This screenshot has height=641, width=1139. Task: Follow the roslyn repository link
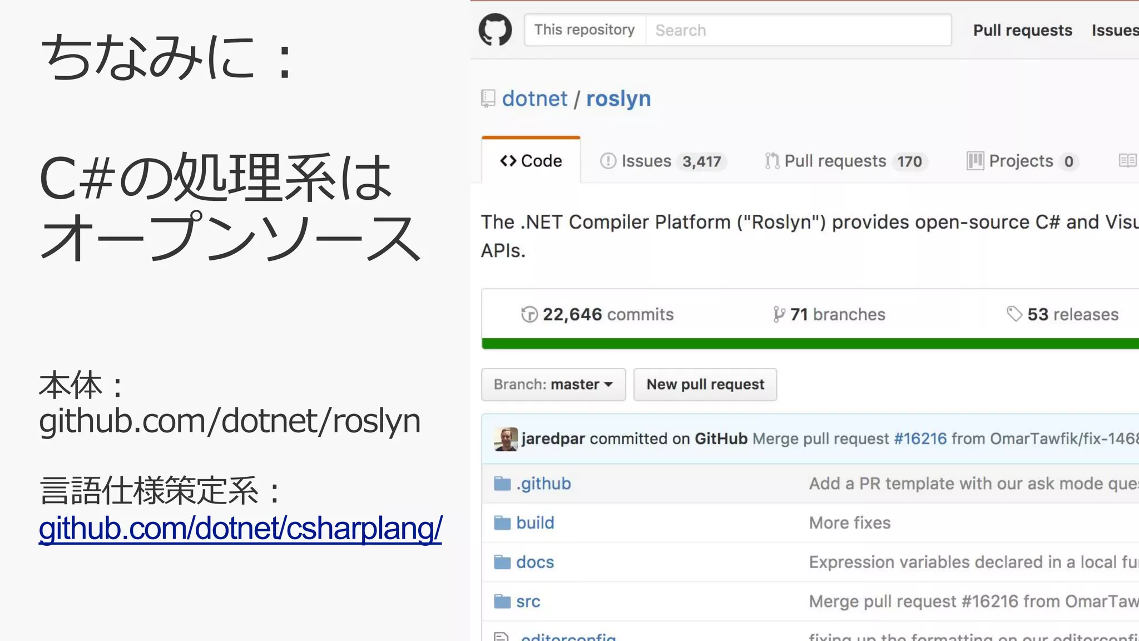pyautogui.click(x=618, y=99)
